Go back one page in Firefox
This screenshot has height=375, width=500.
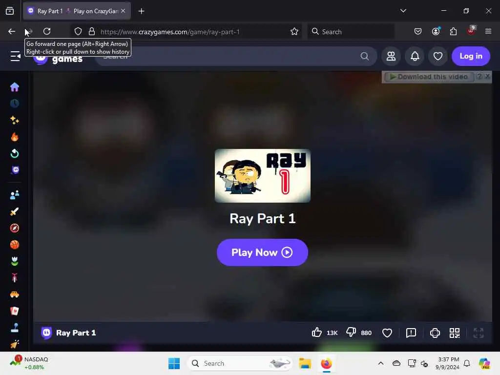coord(12,31)
